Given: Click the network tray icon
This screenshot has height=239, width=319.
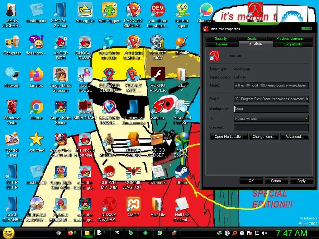Looking at the screenshot, I should click(257, 233).
